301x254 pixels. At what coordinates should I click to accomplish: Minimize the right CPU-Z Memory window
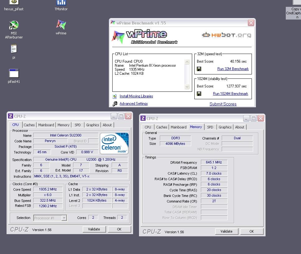click(246, 118)
